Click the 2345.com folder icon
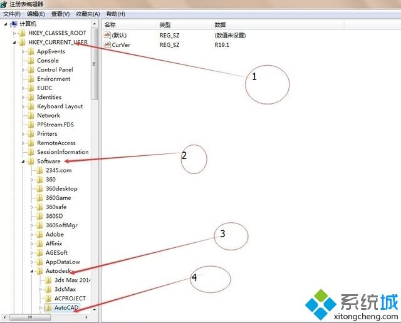401x323 pixels. (39, 170)
